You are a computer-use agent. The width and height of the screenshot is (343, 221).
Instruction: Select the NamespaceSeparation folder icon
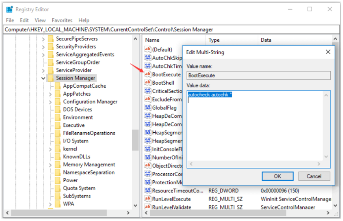point(58,173)
